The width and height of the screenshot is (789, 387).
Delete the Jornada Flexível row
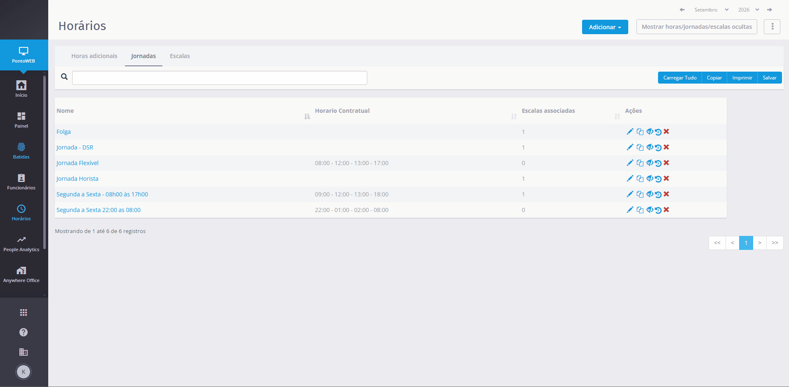coord(666,163)
